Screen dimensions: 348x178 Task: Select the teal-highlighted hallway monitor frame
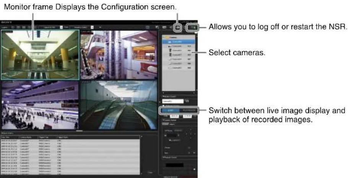coord(40,55)
